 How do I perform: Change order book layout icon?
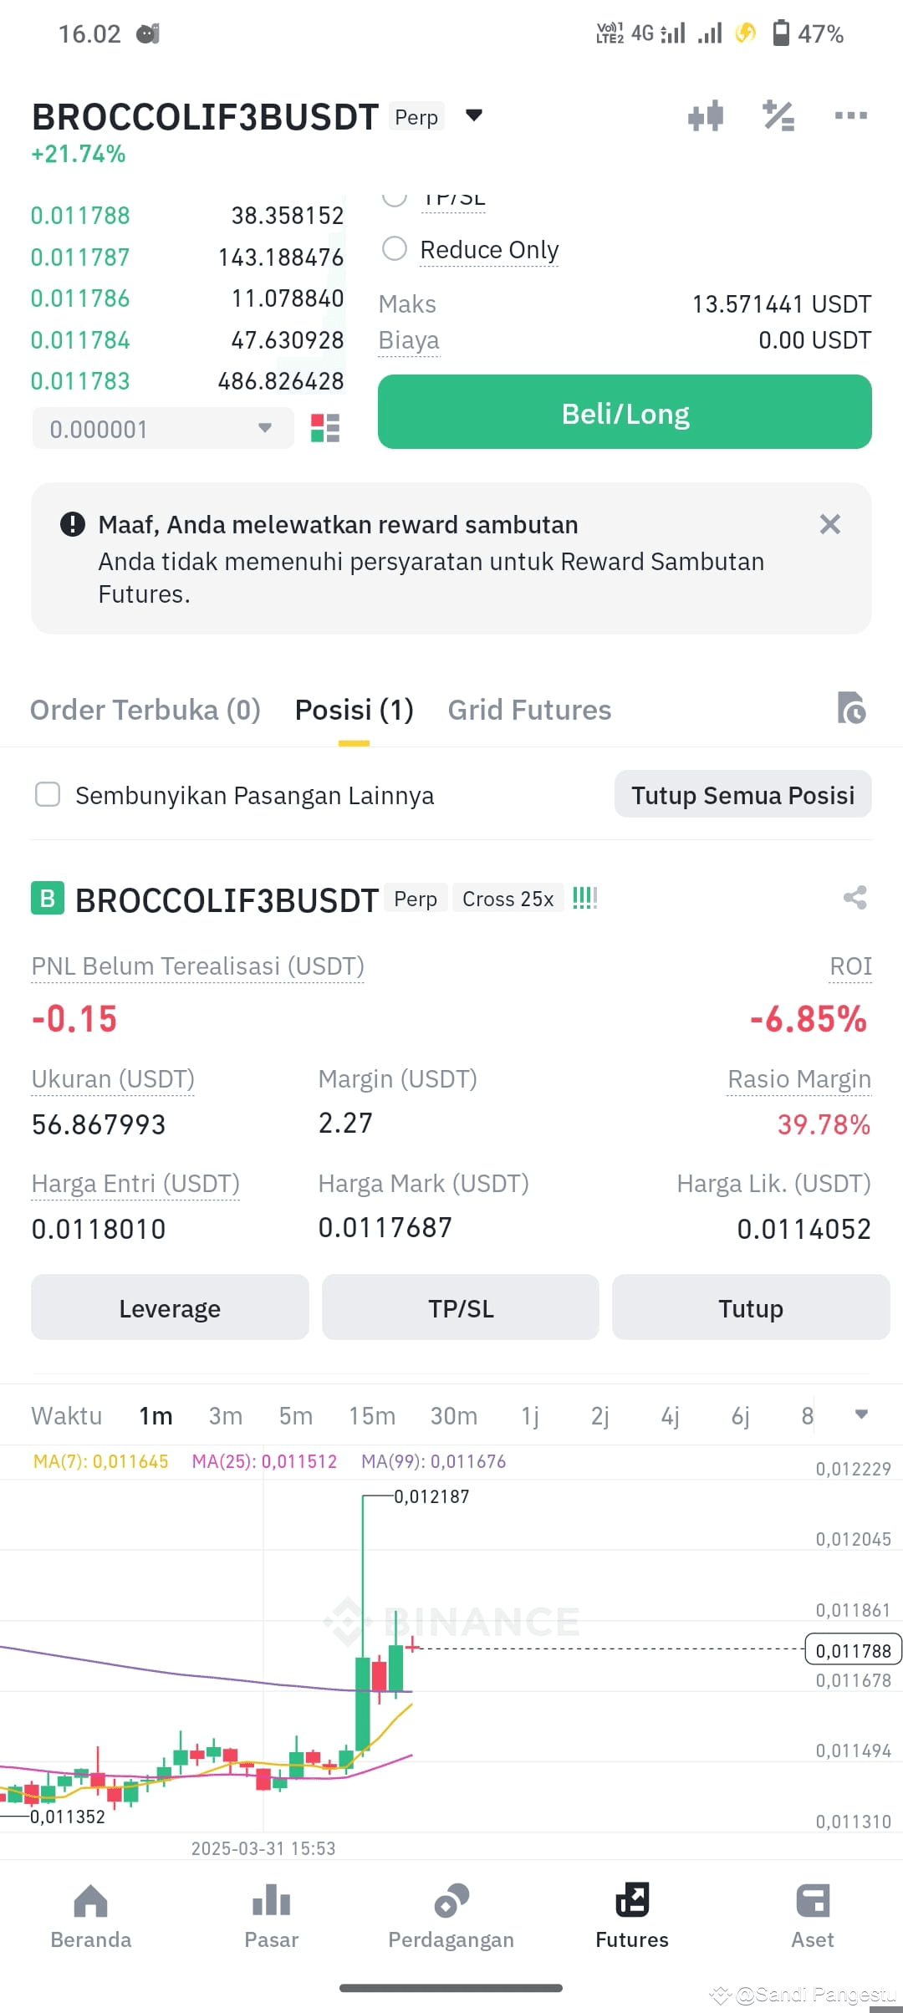325,428
